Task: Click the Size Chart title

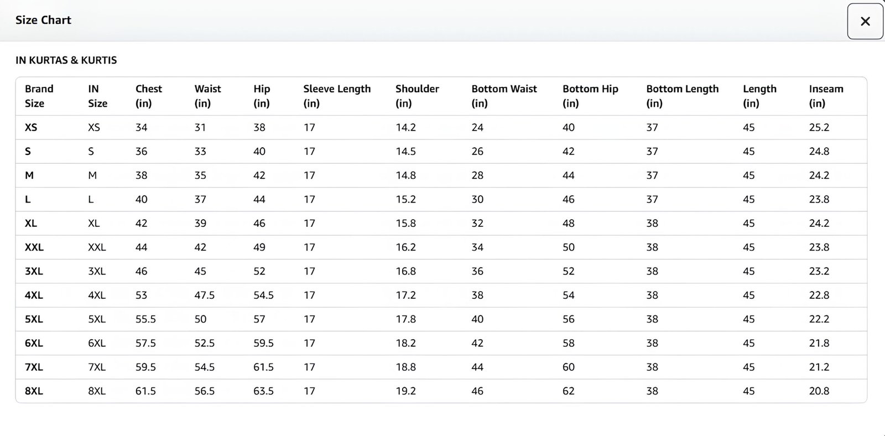Action: point(43,20)
